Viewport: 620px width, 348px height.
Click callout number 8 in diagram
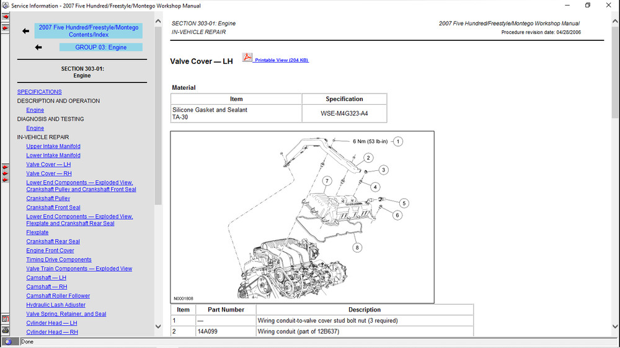pyautogui.click(x=357, y=248)
